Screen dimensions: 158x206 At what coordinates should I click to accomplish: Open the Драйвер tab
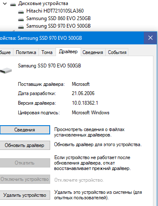pyautogui.click(x=68, y=51)
